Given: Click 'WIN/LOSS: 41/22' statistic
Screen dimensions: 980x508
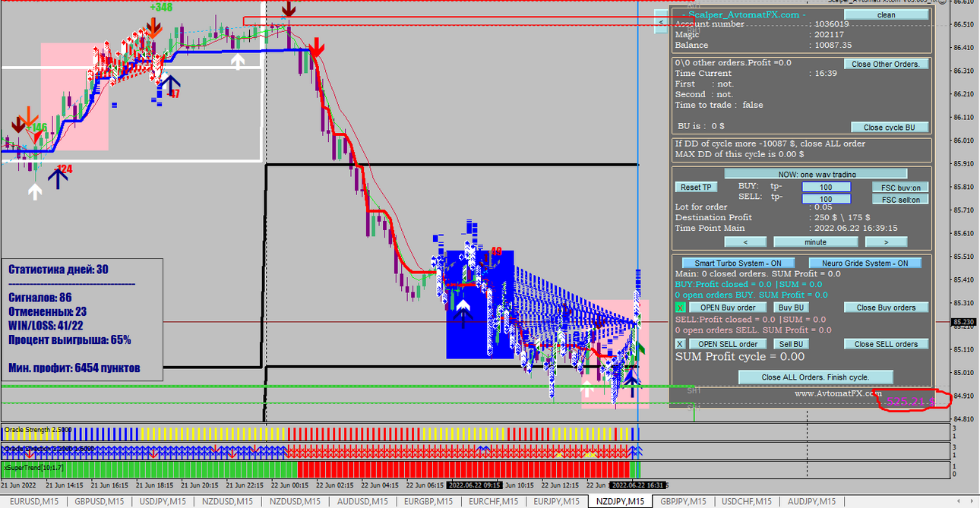Looking at the screenshot, I should coord(46,325).
